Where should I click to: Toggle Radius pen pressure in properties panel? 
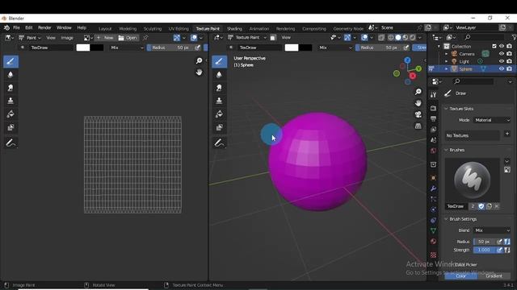click(x=499, y=242)
